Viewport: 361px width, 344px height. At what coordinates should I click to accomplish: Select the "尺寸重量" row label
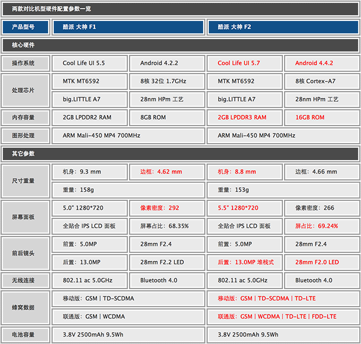[25, 180]
